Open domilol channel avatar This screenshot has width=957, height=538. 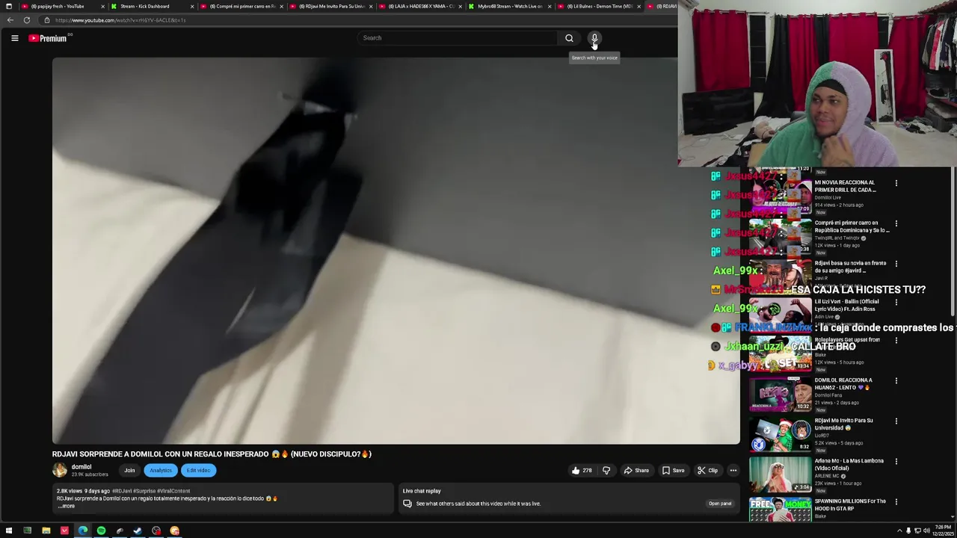click(60, 470)
